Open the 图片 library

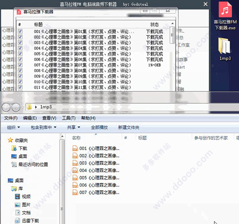pyautogui.click(x=23, y=205)
